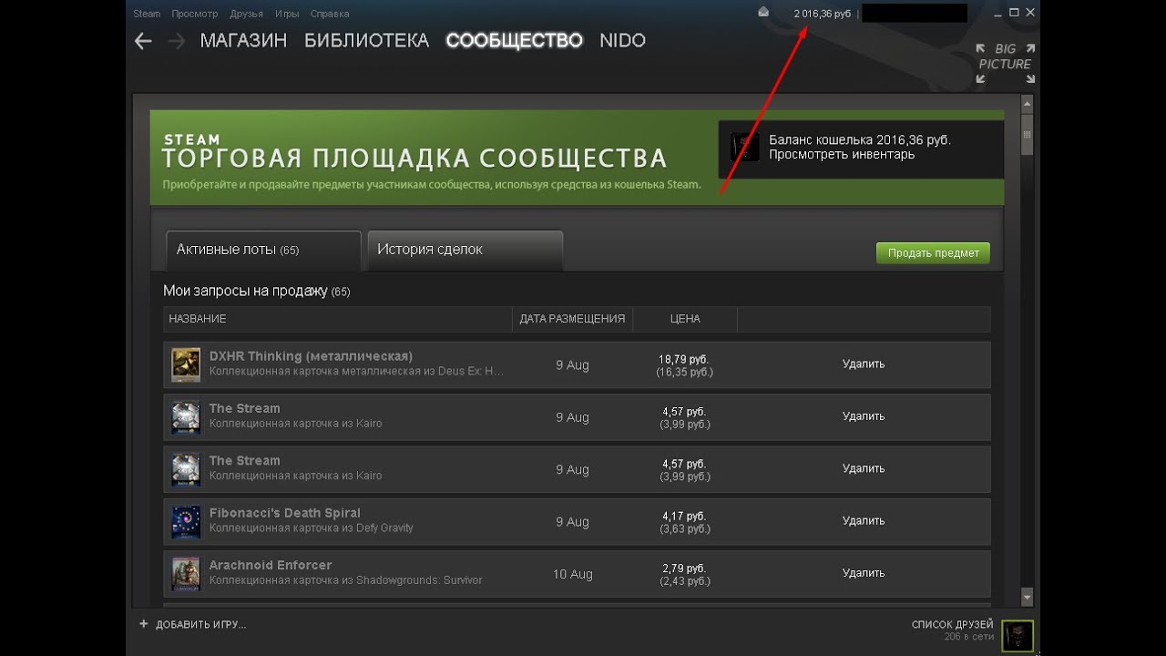Image resolution: width=1166 pixels, height=656 pixels.
Task: Click the 18,79 руб. price
Action: click(x=684, y=359)
